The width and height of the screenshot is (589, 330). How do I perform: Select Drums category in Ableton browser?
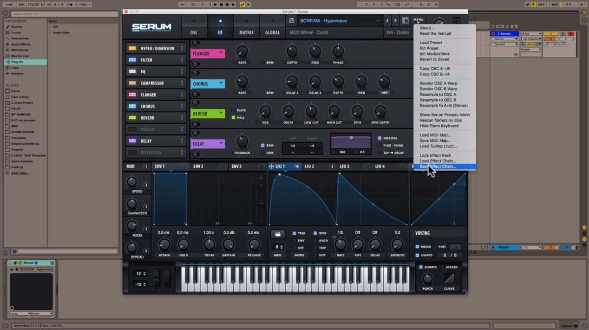point(17,32)
